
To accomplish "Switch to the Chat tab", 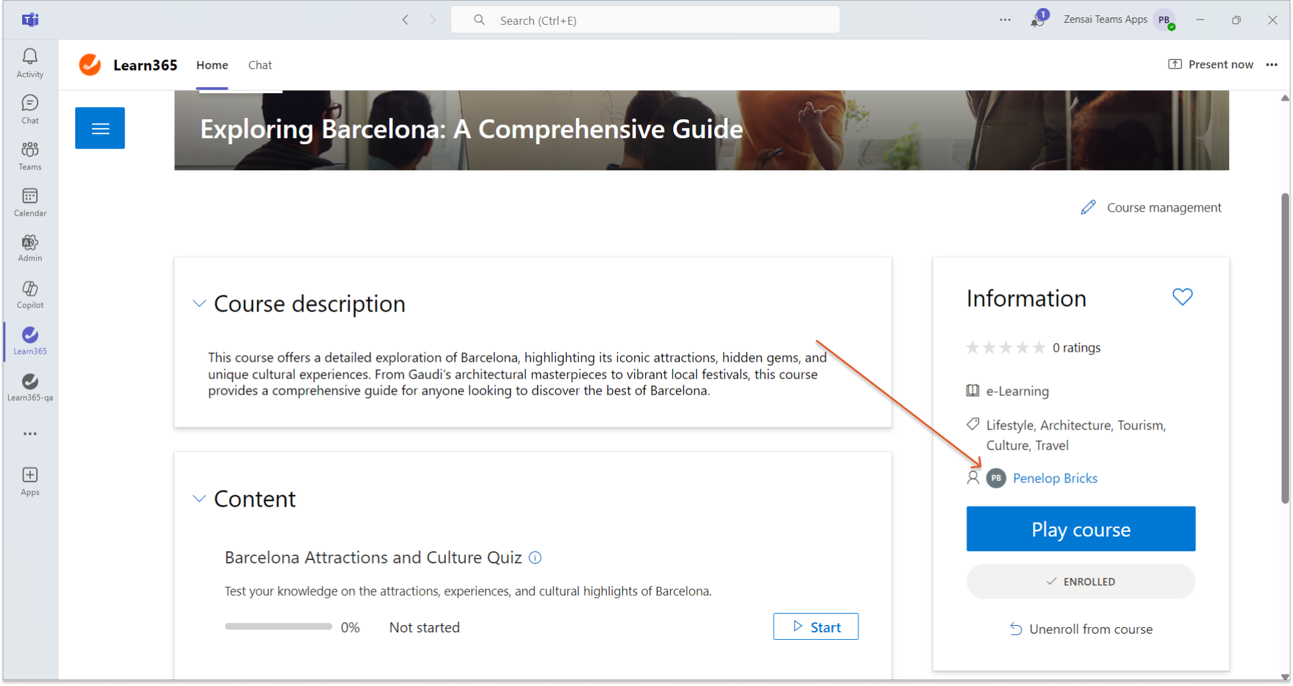I will pos(260,65).
